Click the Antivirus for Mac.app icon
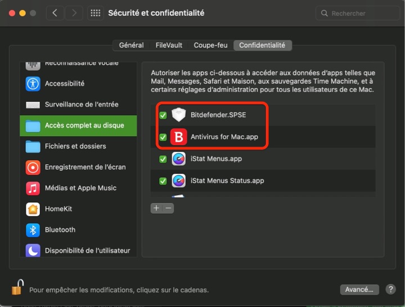This screenshot has height=307, width=405. pos(178,137)
